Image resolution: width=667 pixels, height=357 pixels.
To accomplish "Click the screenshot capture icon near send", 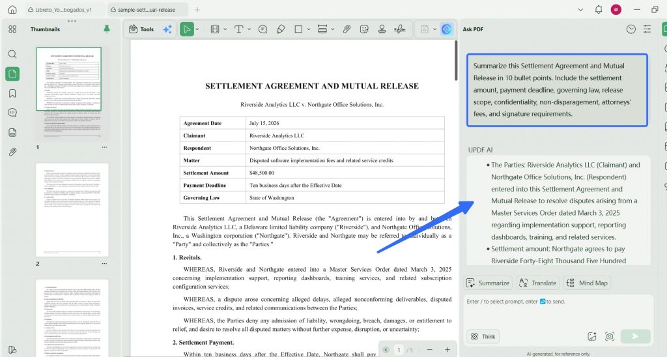I will pos(610,337).
